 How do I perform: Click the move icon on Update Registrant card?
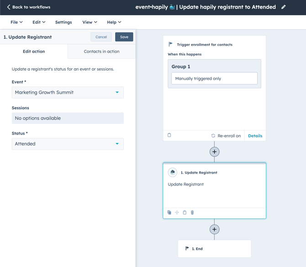tap(177, 213)
